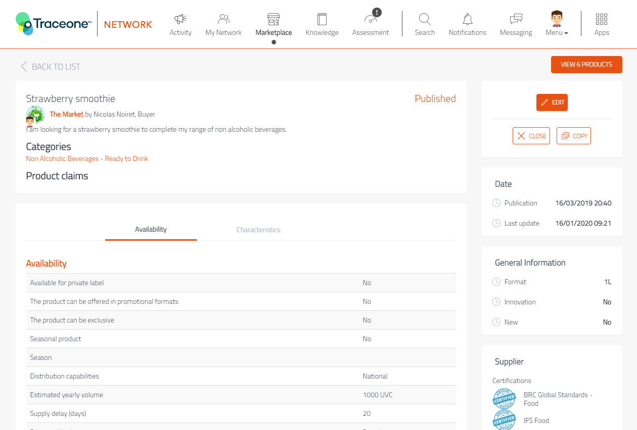637x430 pixels.
Task: Click VIEW 6 PRODUCTS
Action: (586, 65)
